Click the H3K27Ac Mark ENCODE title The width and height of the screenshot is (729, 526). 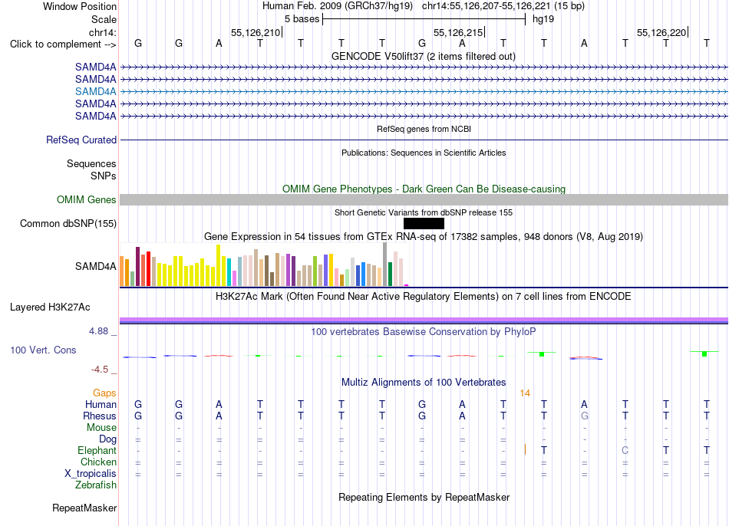tap(424, 297)
